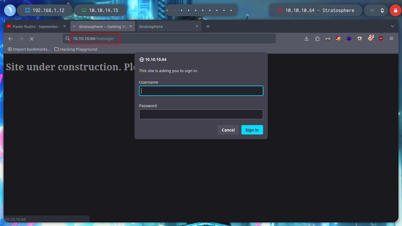
Task: Open the uBlock Origin shield icon
Action: (381, 39)
